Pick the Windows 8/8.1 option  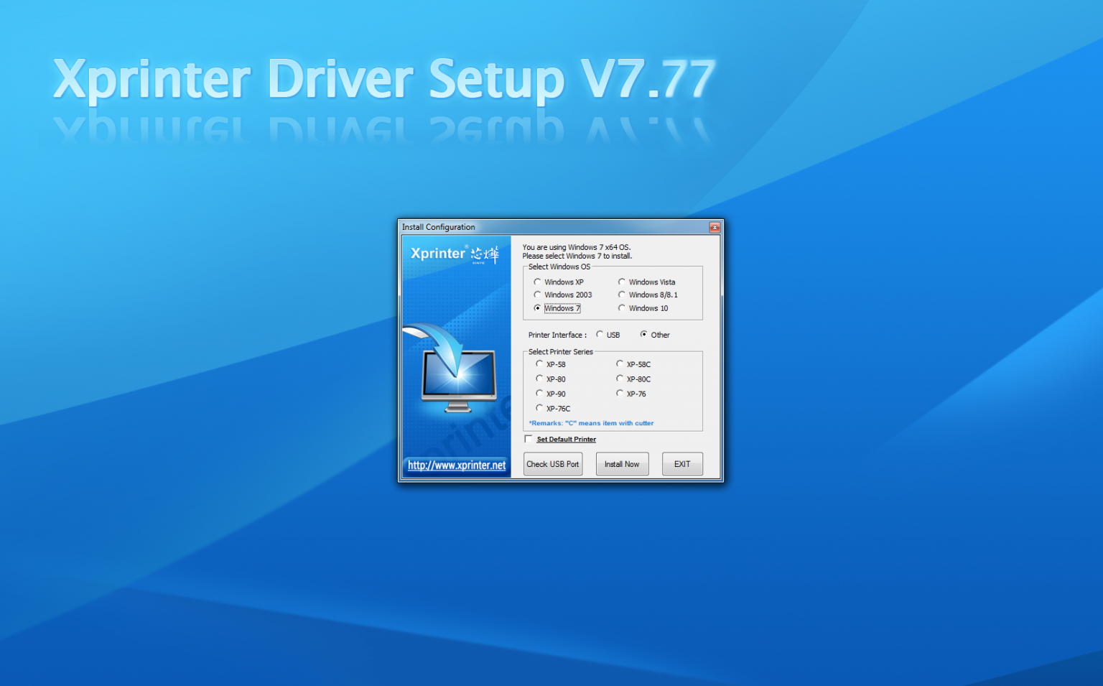pyautogui.click(x=622, y=295)
